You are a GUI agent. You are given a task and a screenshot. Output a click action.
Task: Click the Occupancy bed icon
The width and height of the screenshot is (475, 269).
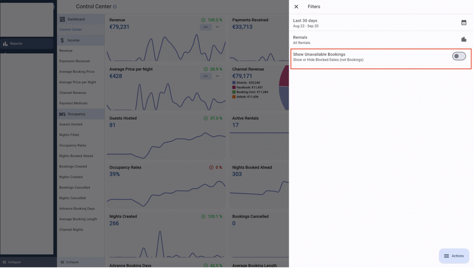coord(63,115)
